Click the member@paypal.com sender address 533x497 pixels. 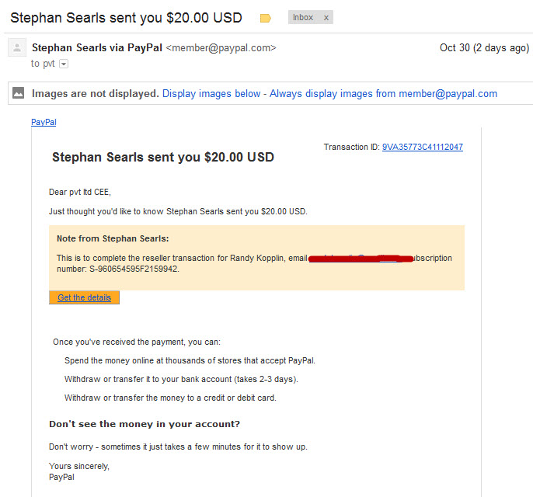(221, 48)
